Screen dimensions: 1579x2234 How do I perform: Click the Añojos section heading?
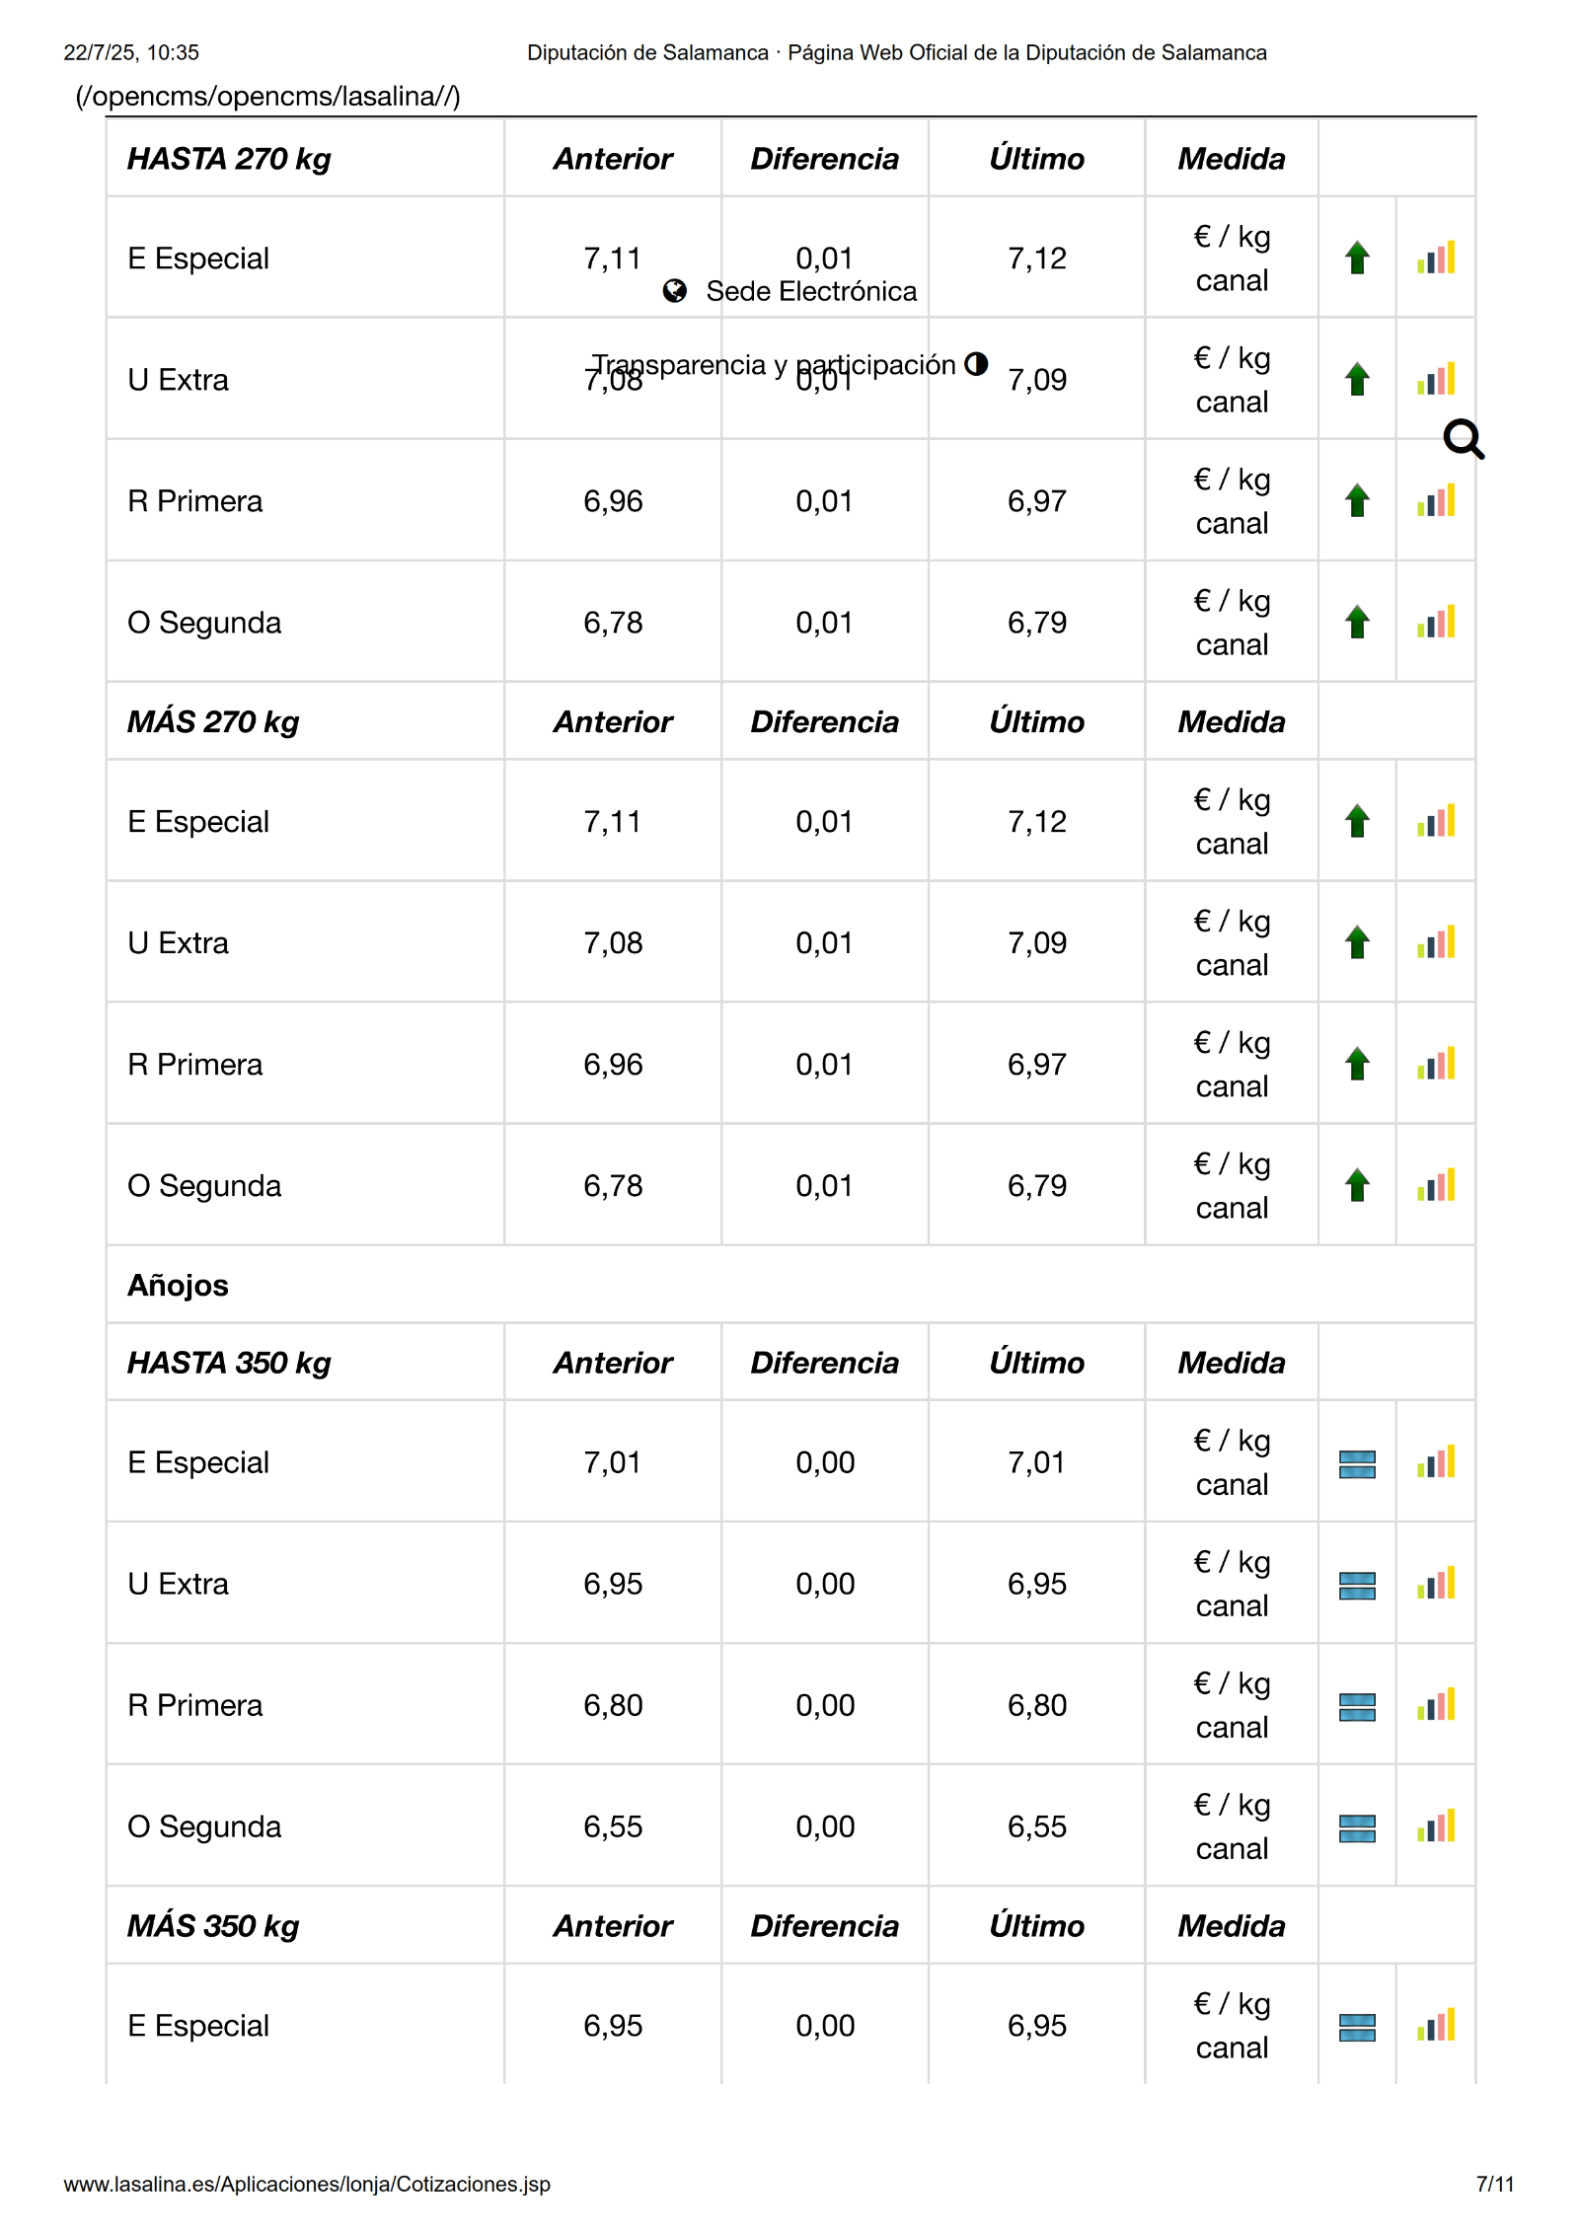point(179,1286)
